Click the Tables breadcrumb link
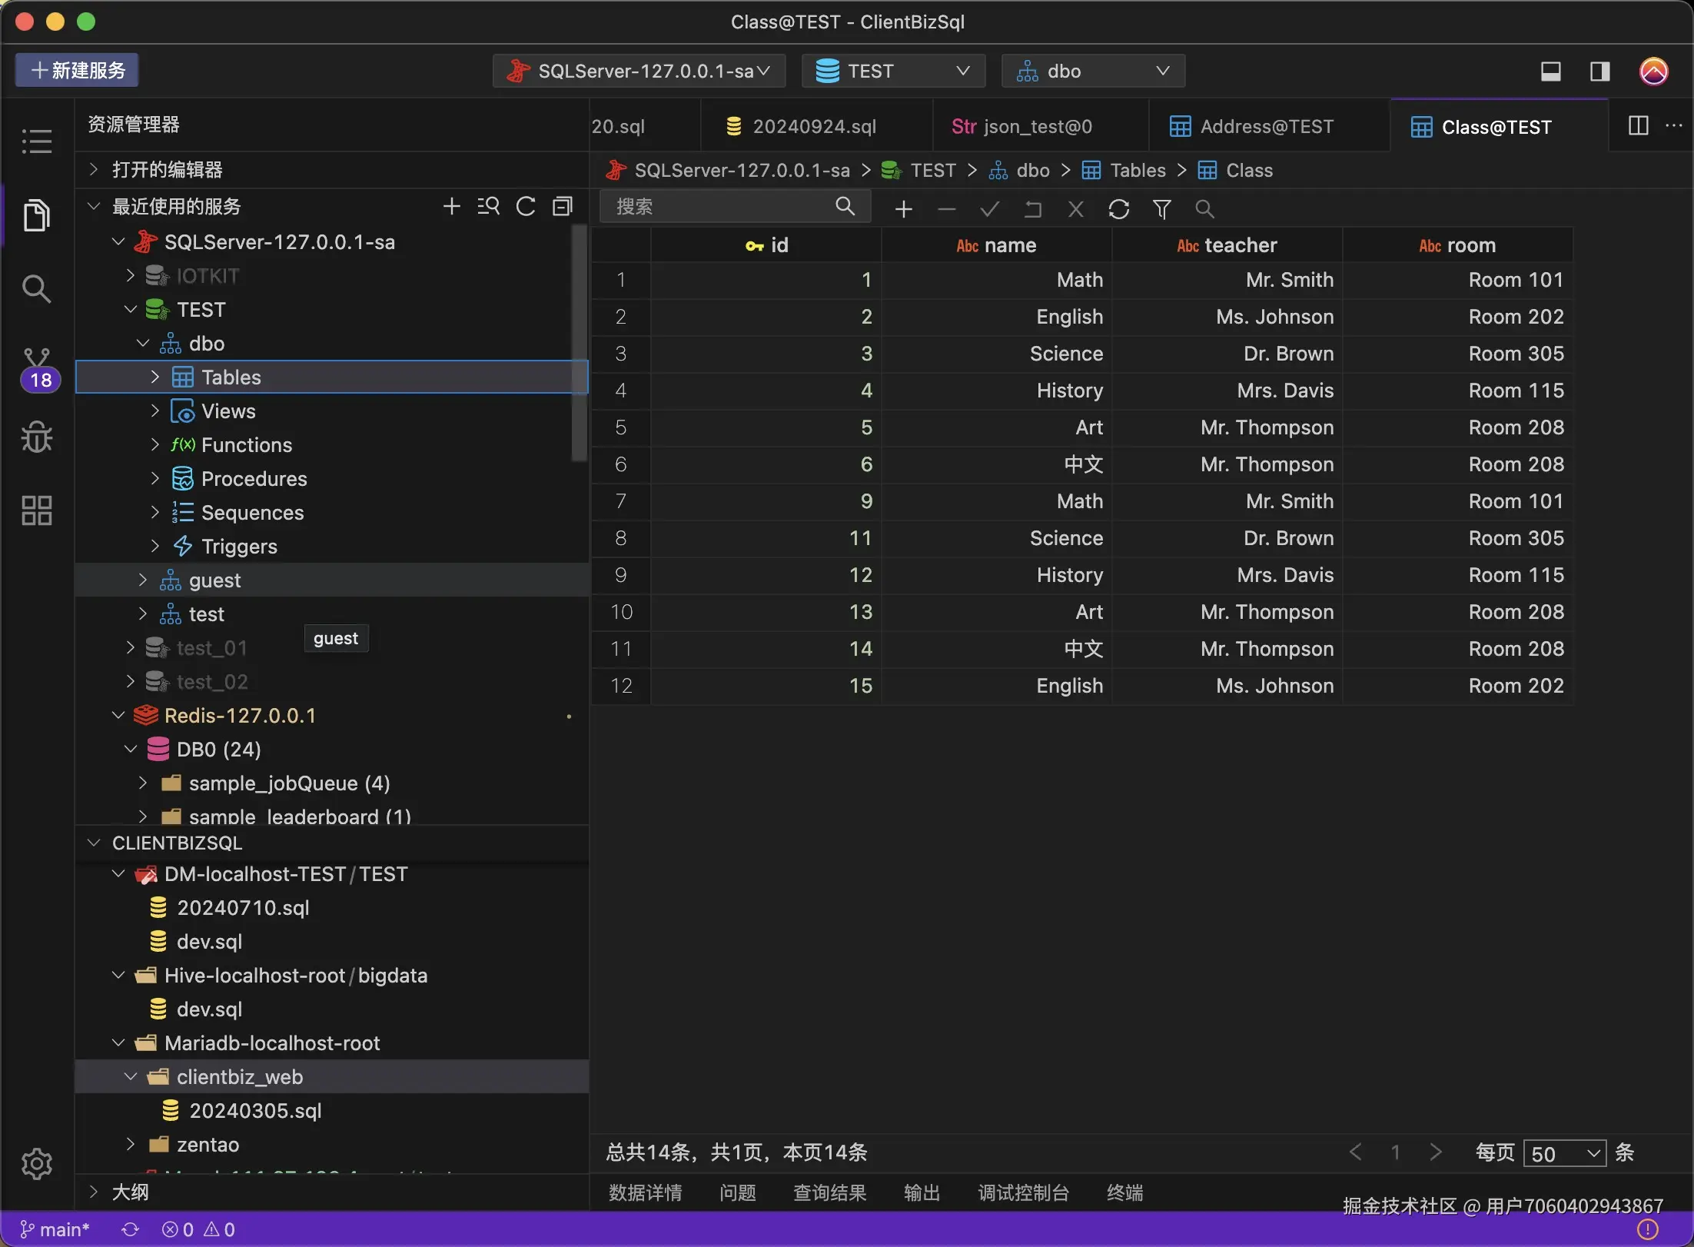Viewport: 1694px width, 1247px height. point(1138,171)
